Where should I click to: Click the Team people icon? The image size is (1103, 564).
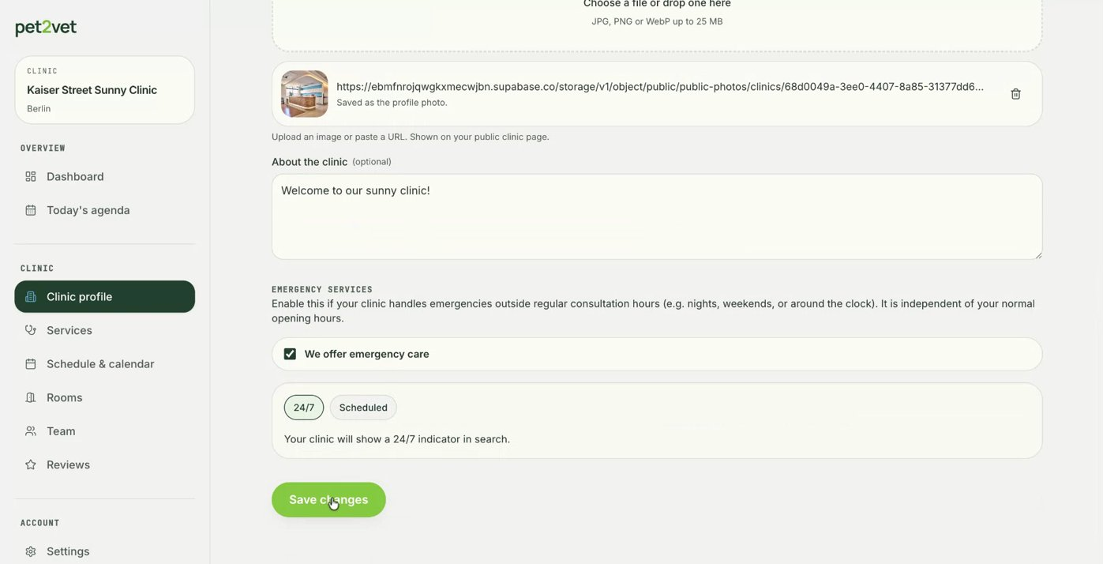pos(31,431)
